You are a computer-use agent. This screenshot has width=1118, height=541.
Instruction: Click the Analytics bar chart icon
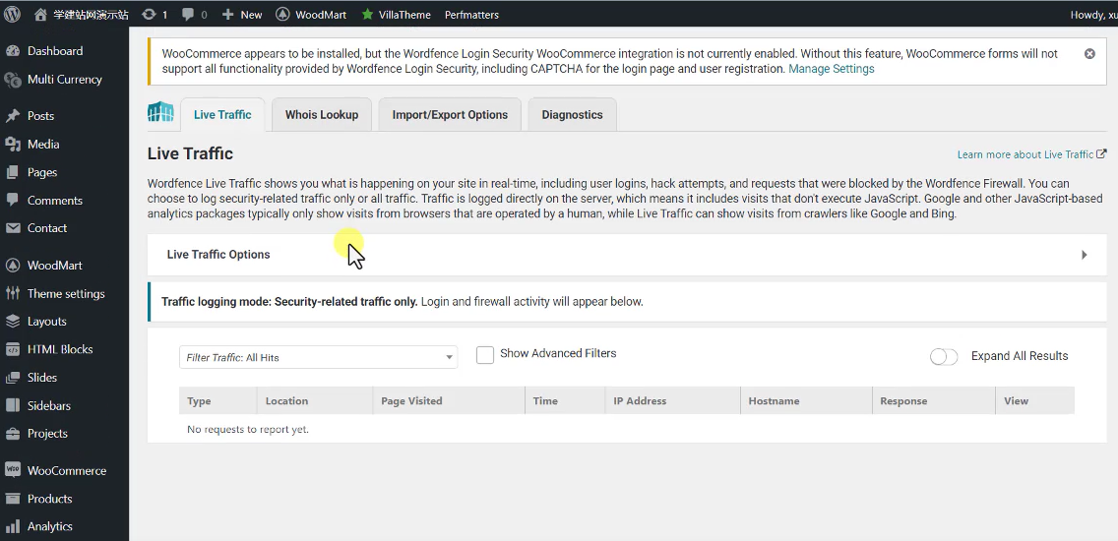[x=12, y=527]
